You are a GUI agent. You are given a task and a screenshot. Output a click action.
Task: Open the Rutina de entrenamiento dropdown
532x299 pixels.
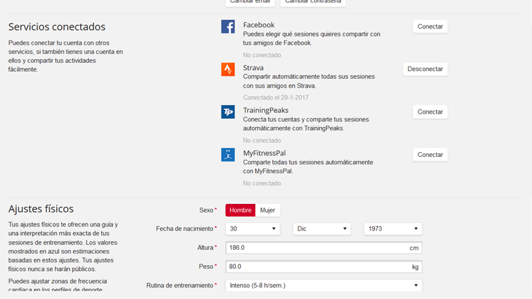click(x=324, y=286)
